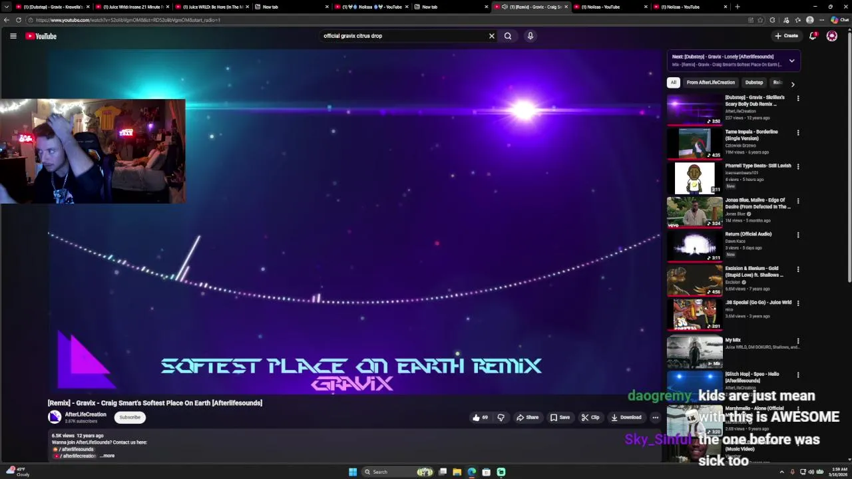Screen dimensions: 852x479
Task: Focus the YouTube search field
Action: [x=403, y=36]
